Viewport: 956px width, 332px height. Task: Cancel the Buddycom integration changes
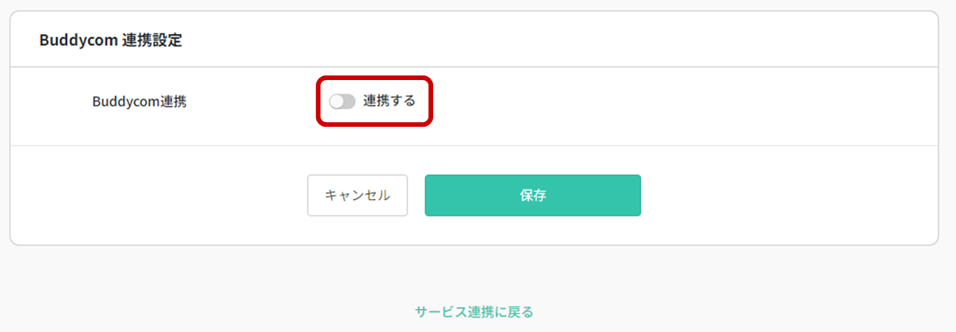tap(357, 196)
